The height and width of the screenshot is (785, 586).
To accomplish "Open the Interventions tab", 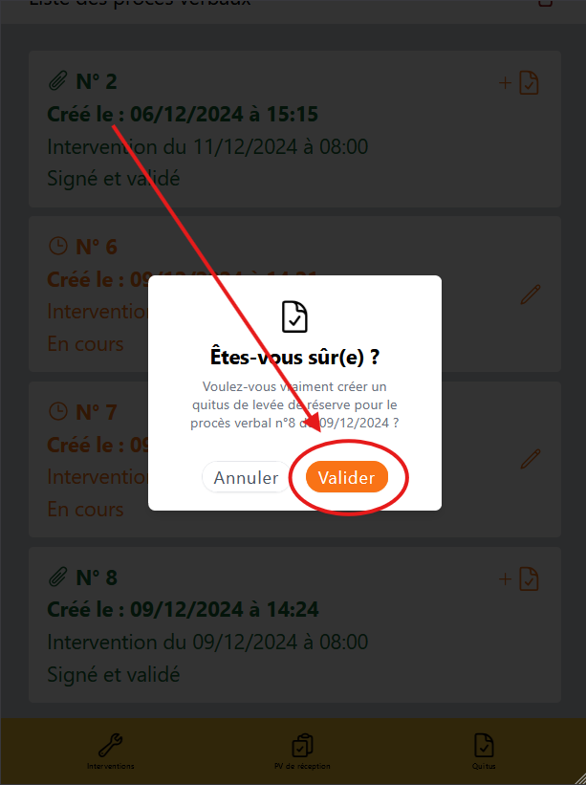I will pos(111,752).
